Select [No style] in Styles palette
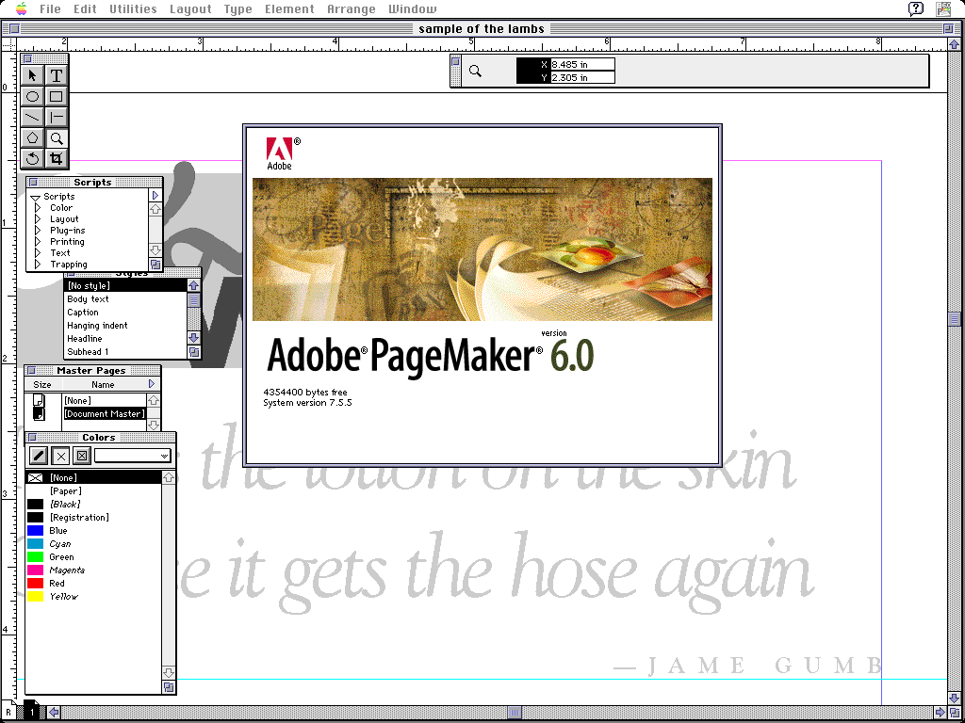This screenshot has height=723, width=965. pos(125,286)
